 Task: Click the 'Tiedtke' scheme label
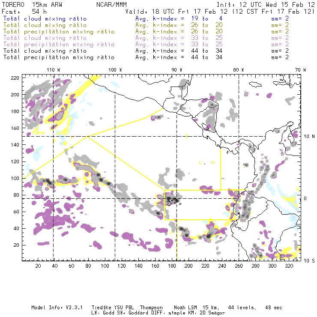(101, 308)
